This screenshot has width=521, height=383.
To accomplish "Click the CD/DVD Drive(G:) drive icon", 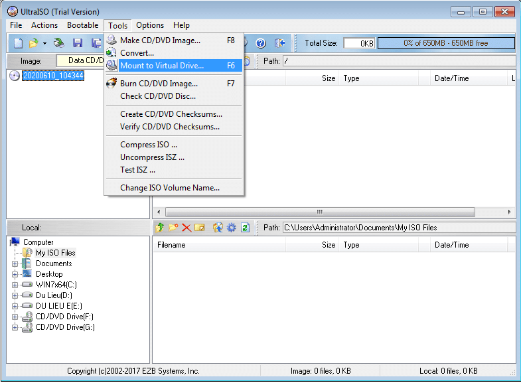I will click(27, 327).
